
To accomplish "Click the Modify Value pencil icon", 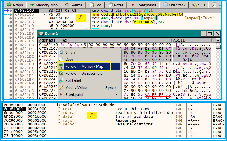I will click(x=61, y=87).
